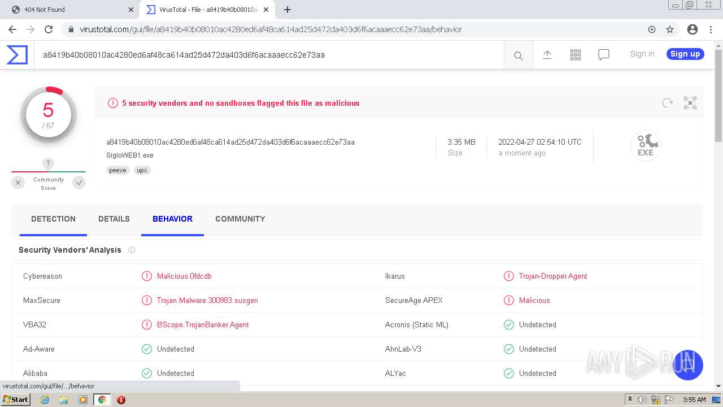
Task: Open the blue chat bubble widget
Action: [687, 365]
